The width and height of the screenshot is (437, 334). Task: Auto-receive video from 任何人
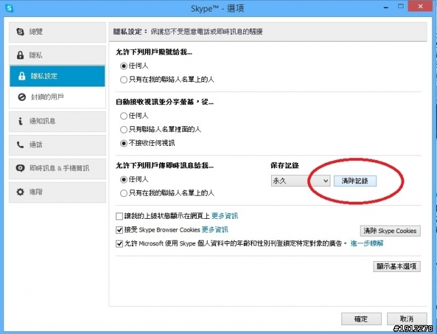point(124,116)
